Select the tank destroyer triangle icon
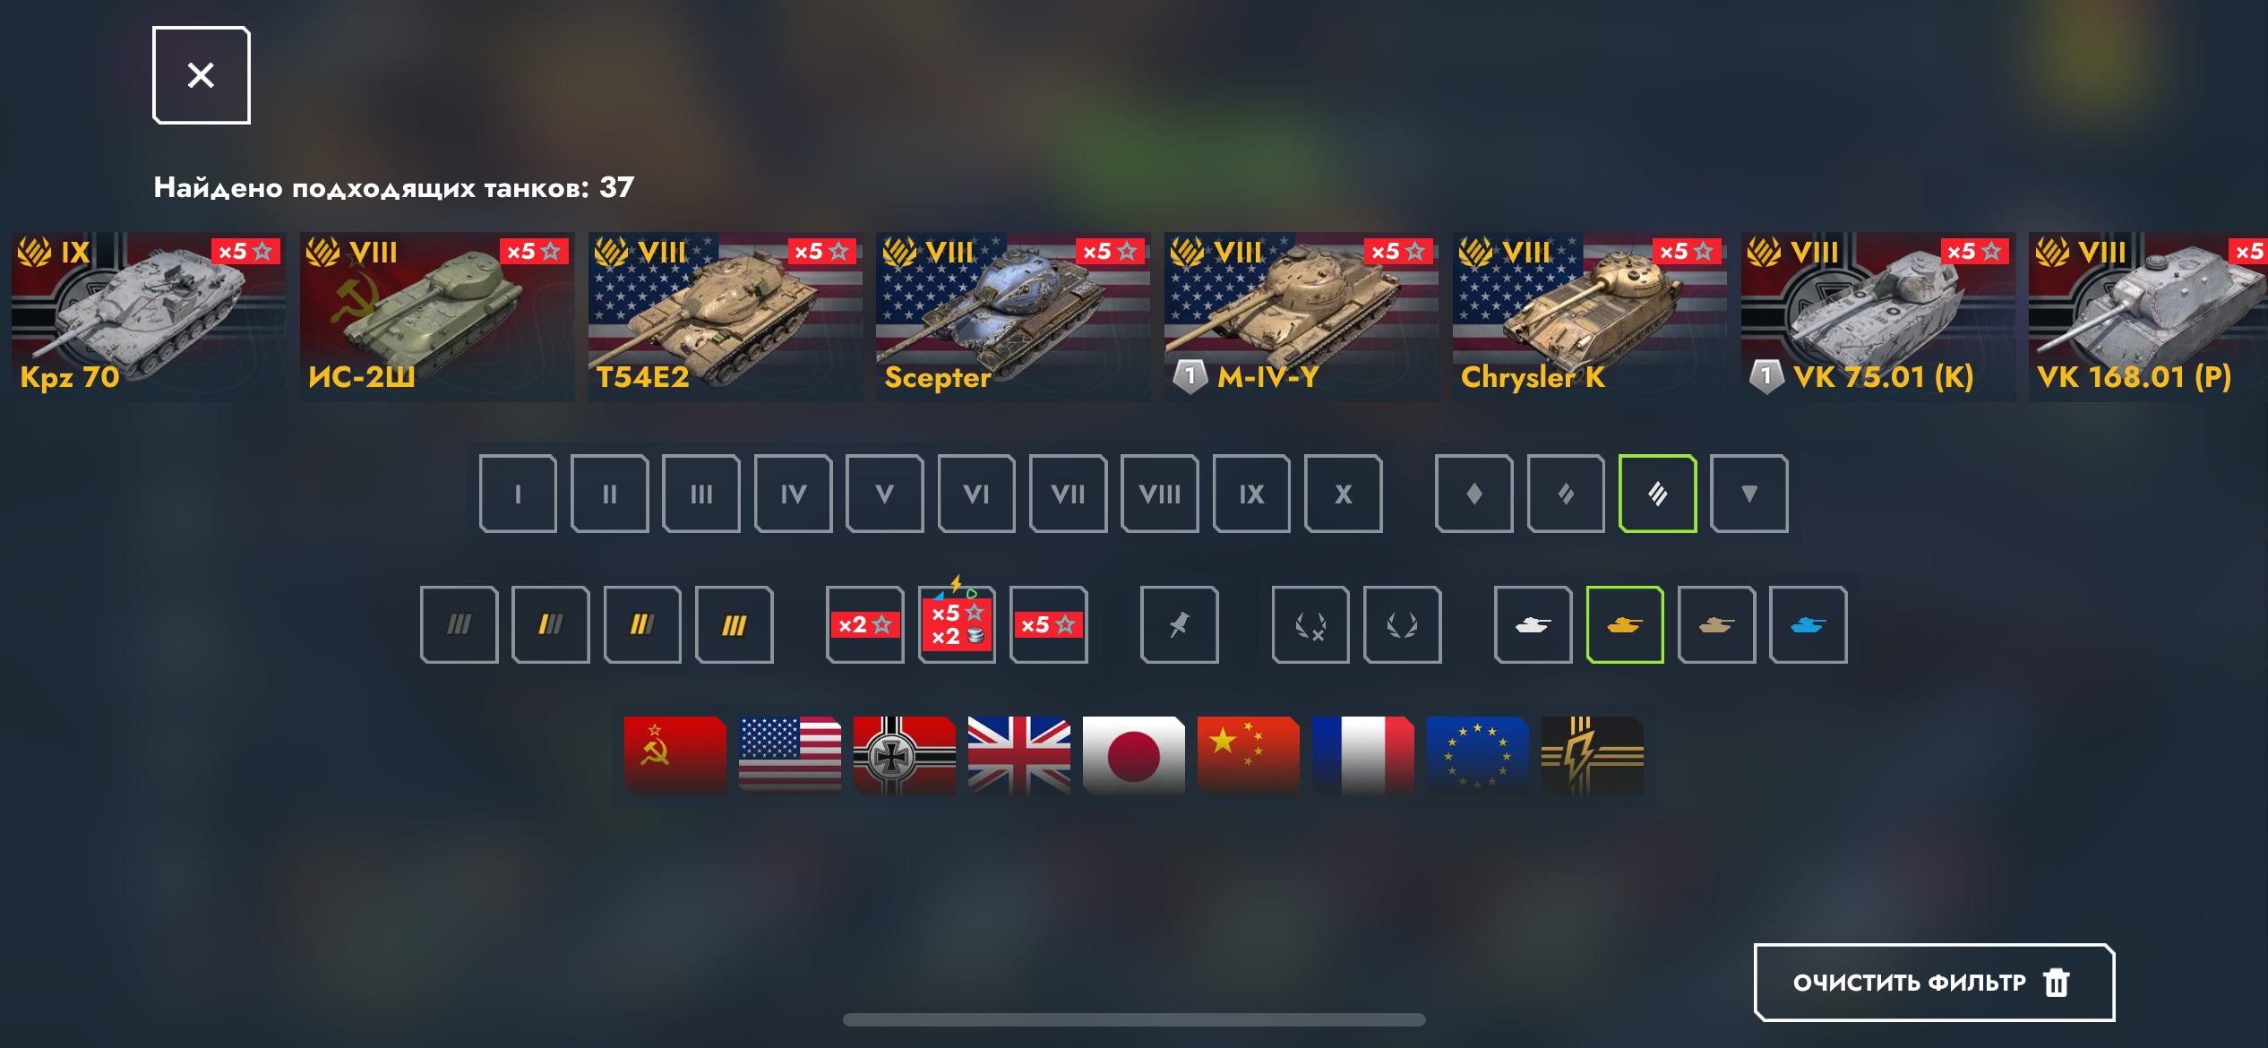The image size is (2268, 1048). [1749, 494]
